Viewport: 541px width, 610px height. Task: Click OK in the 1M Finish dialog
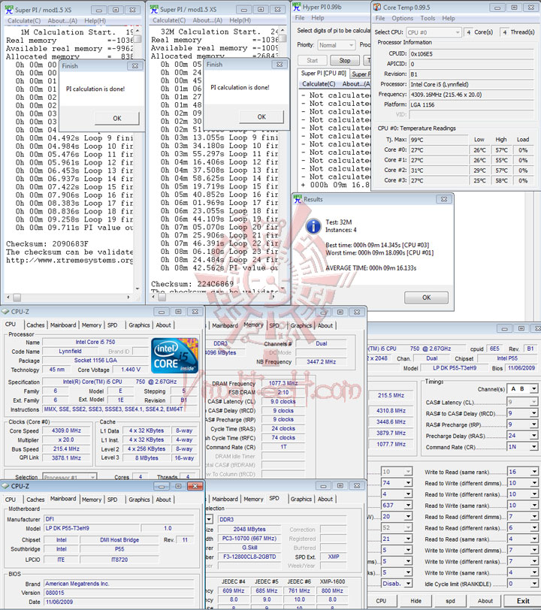point(117,118)
